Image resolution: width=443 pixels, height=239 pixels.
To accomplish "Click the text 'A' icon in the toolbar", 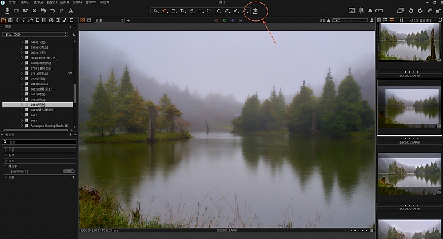I will [x=71, y=10].
